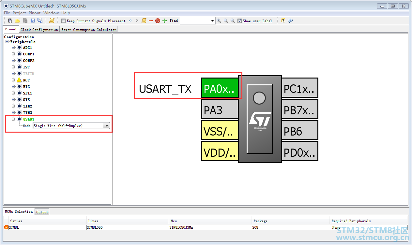Screen dimensions: 412x245
Task: Click the red minus icon in the toolbar
Action: point(151,21)
